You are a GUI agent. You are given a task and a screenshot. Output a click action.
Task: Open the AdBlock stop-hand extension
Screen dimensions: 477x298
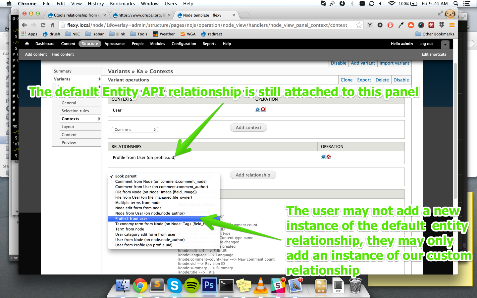tap(391, 25)
